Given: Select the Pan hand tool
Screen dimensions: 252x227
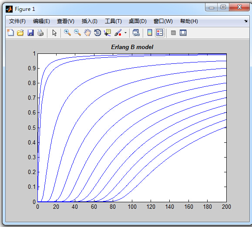Looking at the screenshot, I should click(87, 33).
